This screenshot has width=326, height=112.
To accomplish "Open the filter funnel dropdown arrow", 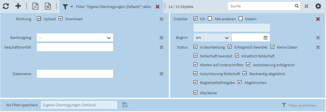I will (x=72, y=7).
